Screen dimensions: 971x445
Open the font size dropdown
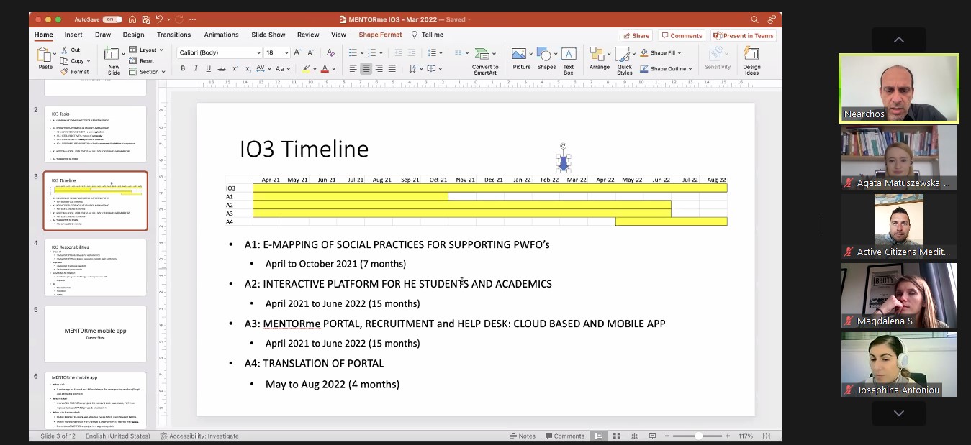point(286,53)
